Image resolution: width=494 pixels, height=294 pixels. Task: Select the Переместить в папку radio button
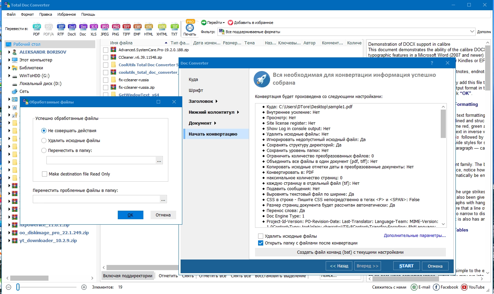click(x=44, y=150)
